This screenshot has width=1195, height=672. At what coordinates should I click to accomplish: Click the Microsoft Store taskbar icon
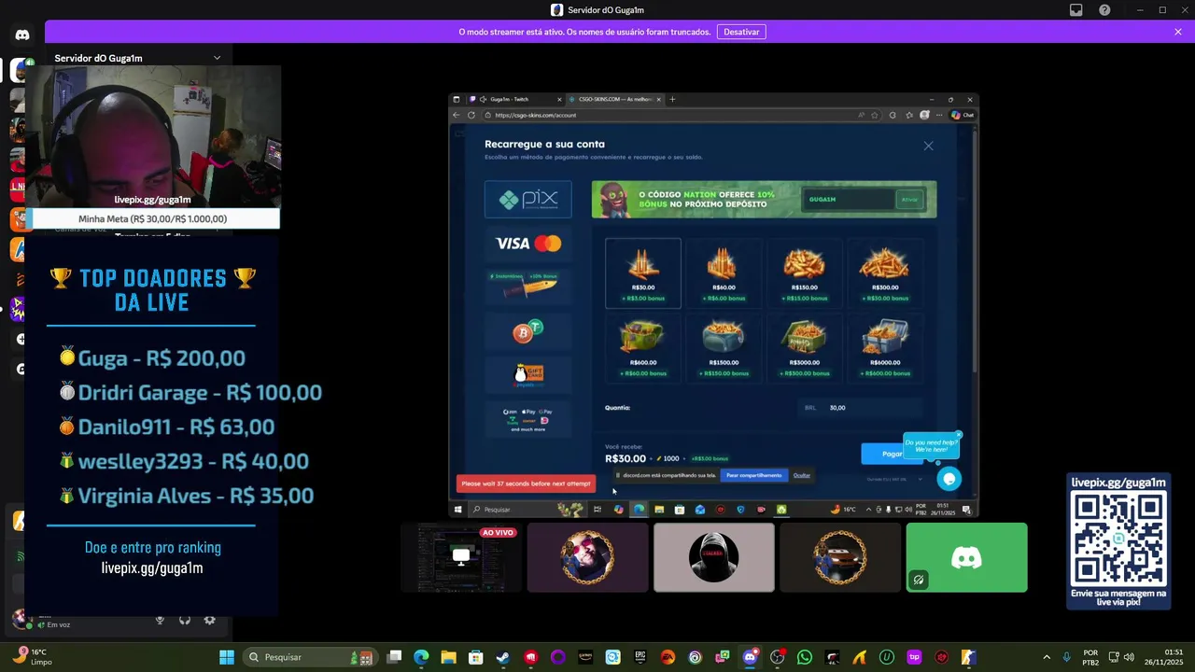tap(476, 657)
